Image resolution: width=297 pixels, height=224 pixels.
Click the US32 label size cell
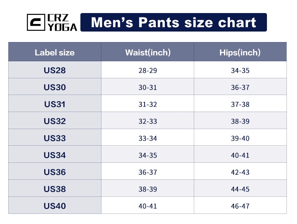[x=55, y=121]
